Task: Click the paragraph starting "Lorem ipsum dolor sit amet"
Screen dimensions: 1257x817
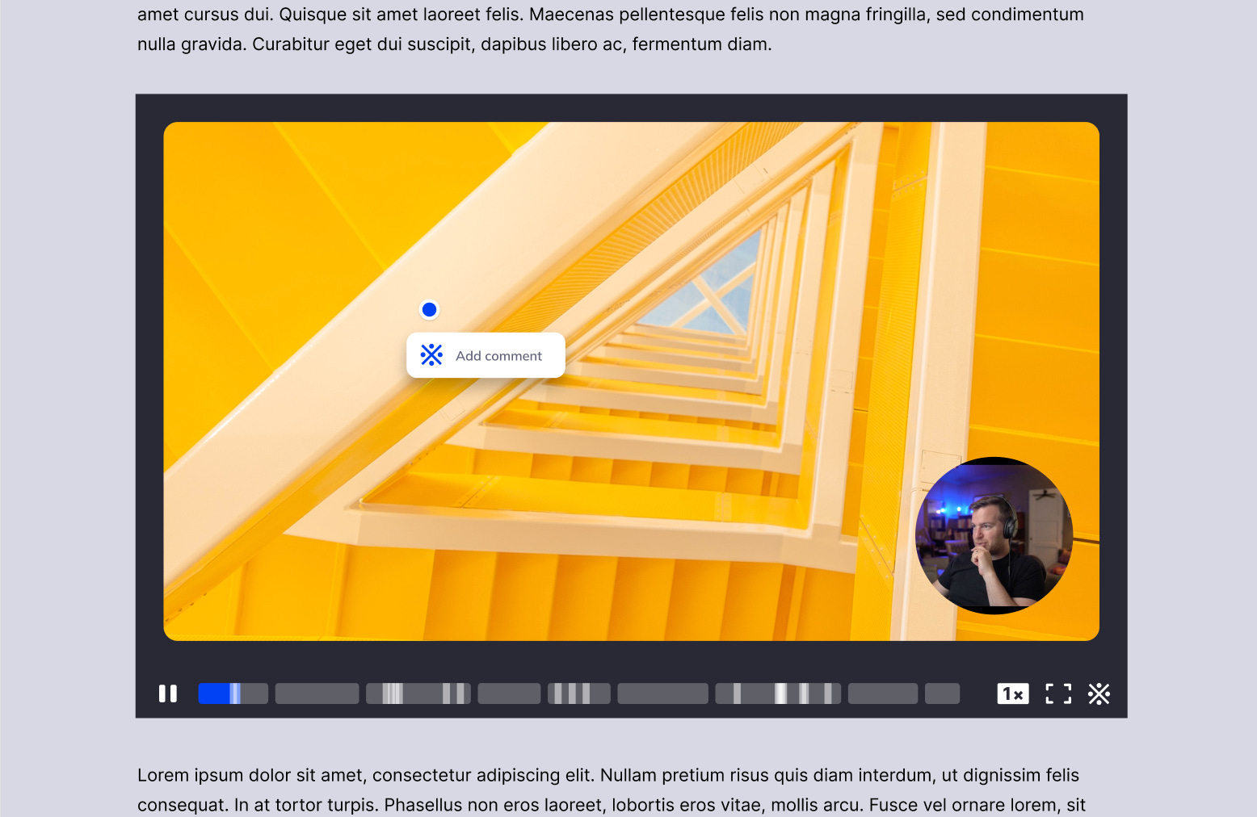Action: [612, 790]
